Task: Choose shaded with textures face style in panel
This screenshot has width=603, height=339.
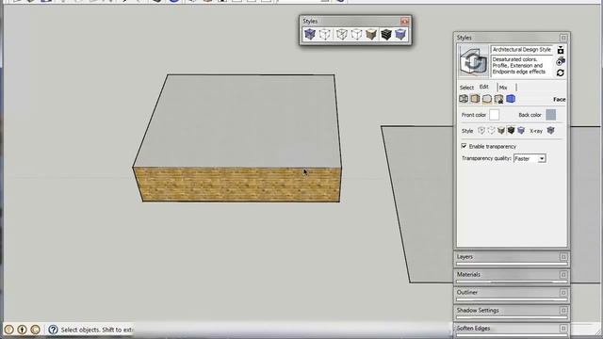Action: click(511, 131)
